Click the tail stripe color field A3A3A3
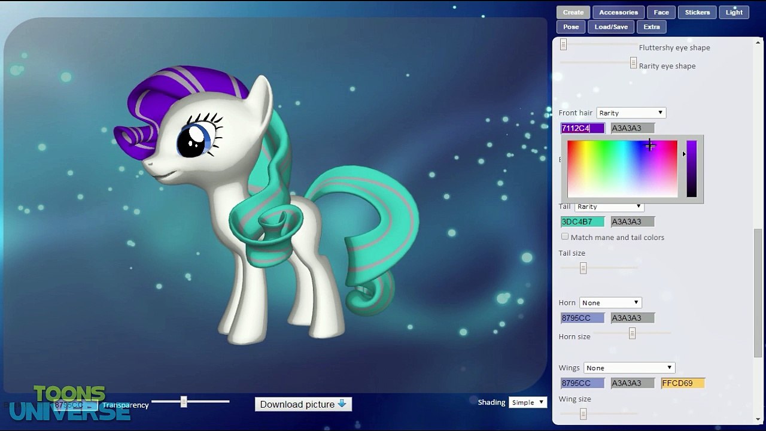This screenshot has height=431, width=766. pos(633,221)
